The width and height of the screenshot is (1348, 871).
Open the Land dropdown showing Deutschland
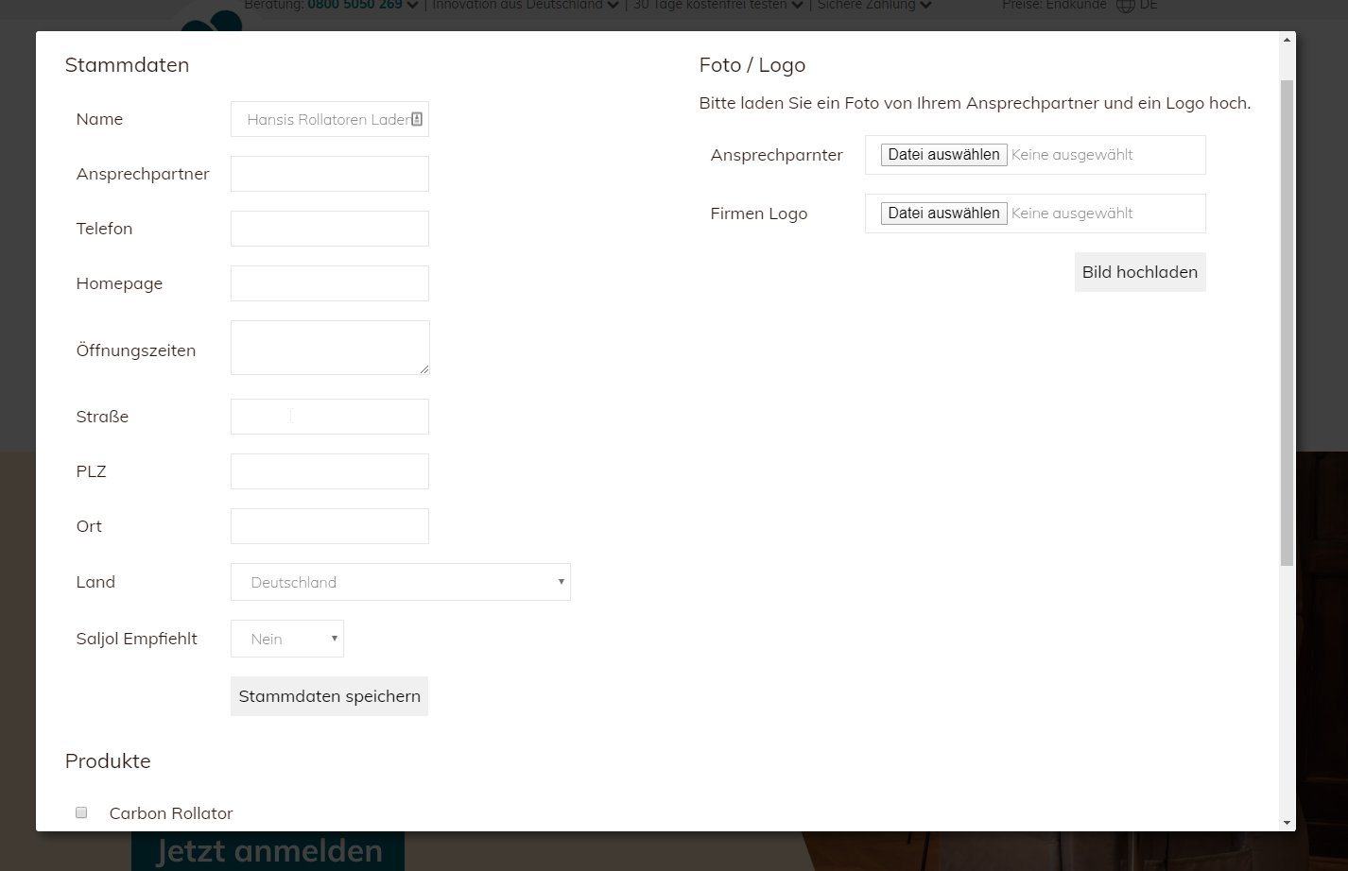400,582
